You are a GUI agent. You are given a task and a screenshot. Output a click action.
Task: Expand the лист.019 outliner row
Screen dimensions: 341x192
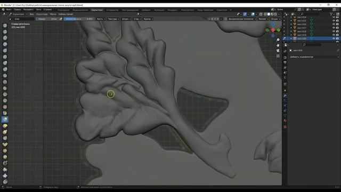tap(291, 35)
